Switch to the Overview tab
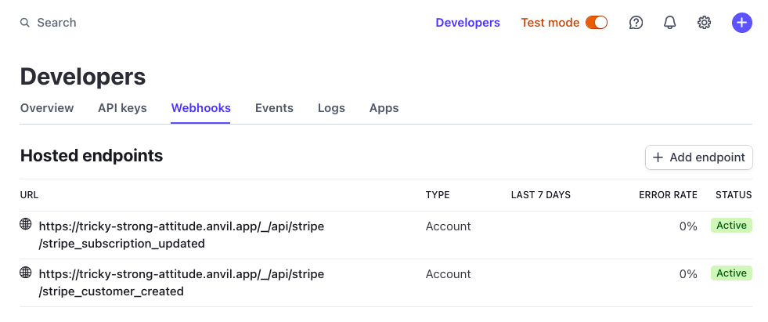Viewport: 768px width, 322px height. (47, 108)
